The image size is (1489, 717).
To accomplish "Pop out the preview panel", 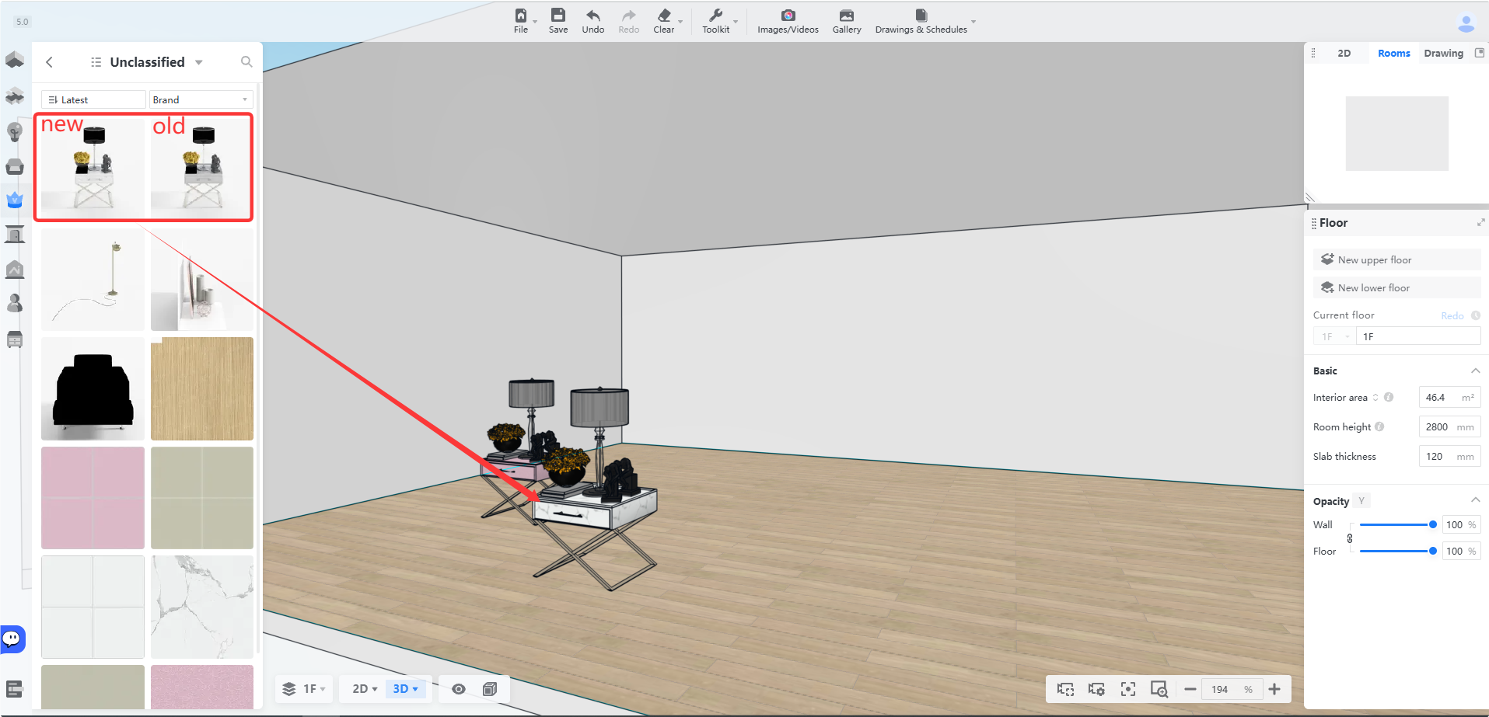I will [1480, 53].
